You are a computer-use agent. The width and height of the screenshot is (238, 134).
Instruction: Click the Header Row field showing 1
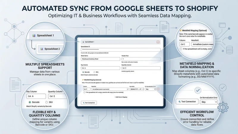(141, 59)
